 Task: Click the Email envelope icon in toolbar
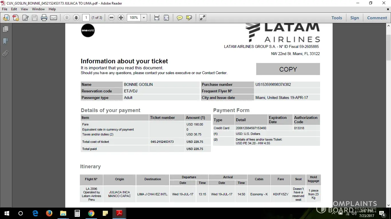click(54, 18)
